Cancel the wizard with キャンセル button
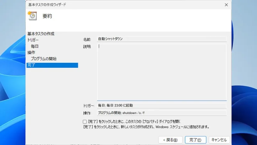Viewport: 257px width, 145px height. [x=219, y=140]
